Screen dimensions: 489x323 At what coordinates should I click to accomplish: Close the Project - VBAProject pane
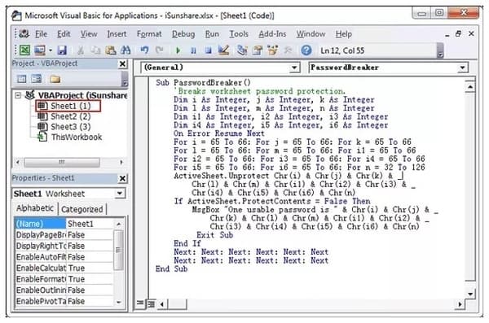pos(122,63)
